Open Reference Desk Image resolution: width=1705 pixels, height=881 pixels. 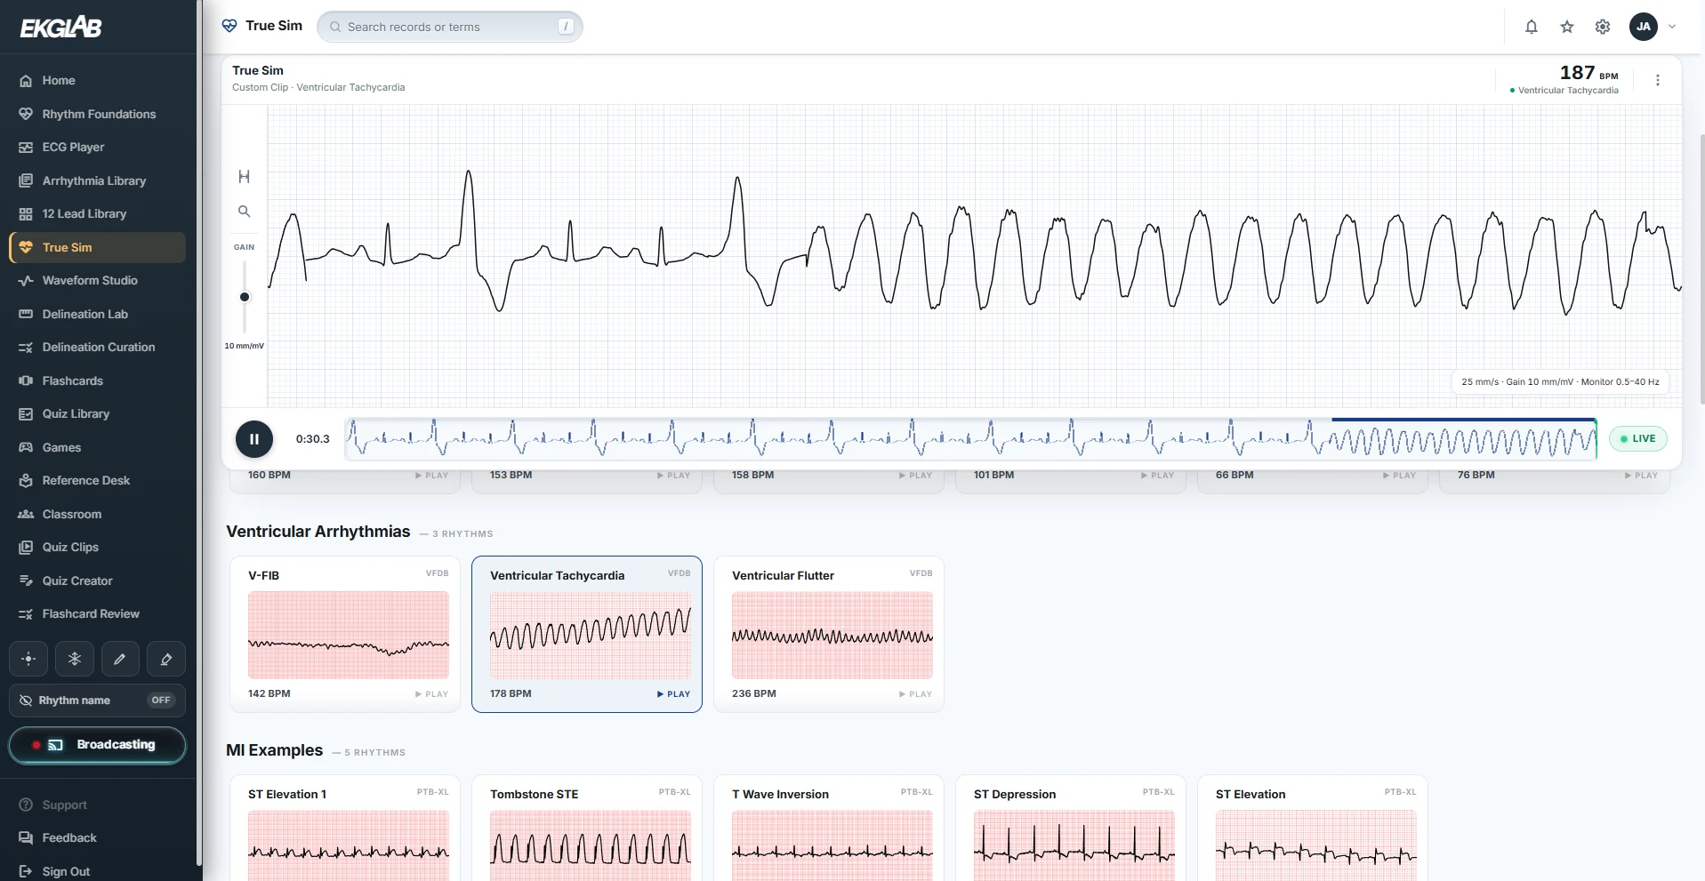[97, 481]
